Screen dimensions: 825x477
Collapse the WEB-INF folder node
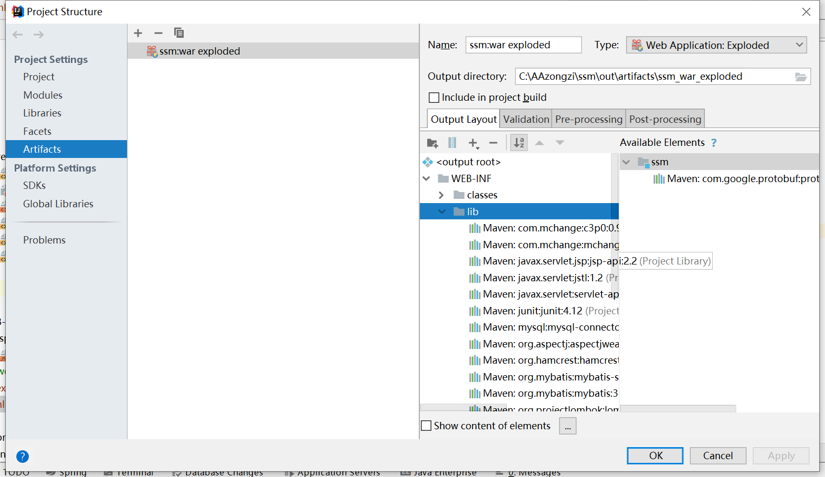click(x=427, y=179)
